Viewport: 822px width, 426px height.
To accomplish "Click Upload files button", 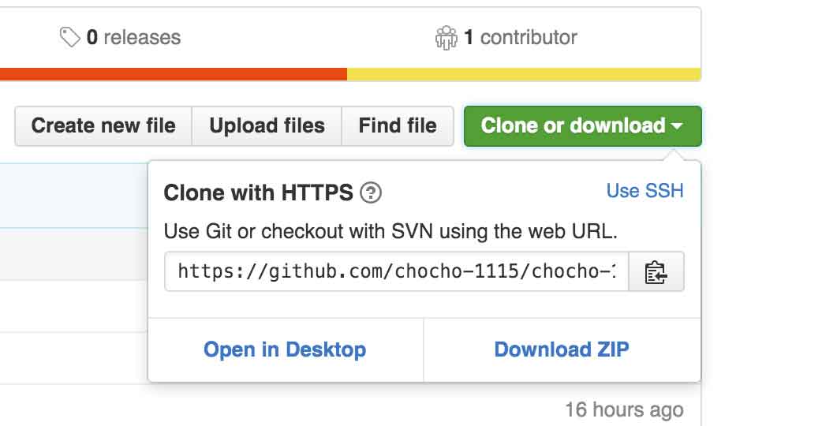I will pyautogui.click(x=267, y=126).
